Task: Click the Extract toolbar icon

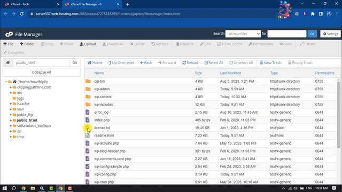Action: click(307, 44)
